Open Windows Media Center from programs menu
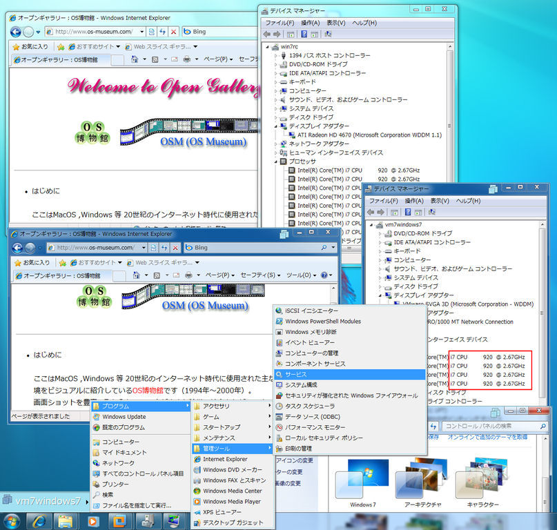 (233, 491)
